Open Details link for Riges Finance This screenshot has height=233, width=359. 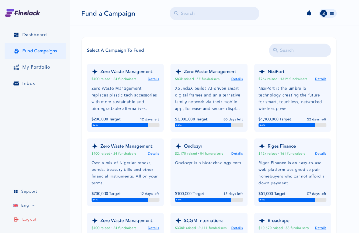point(320,154)
